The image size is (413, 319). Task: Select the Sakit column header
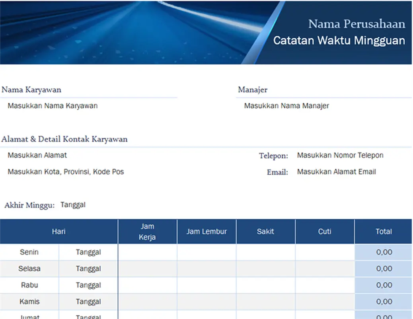click(265, 231)
